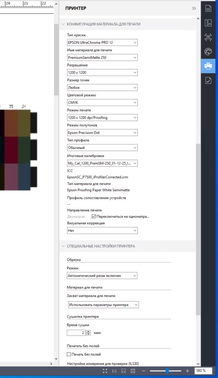Open the Режим полутонов dropdown

(x=102, y=132)
